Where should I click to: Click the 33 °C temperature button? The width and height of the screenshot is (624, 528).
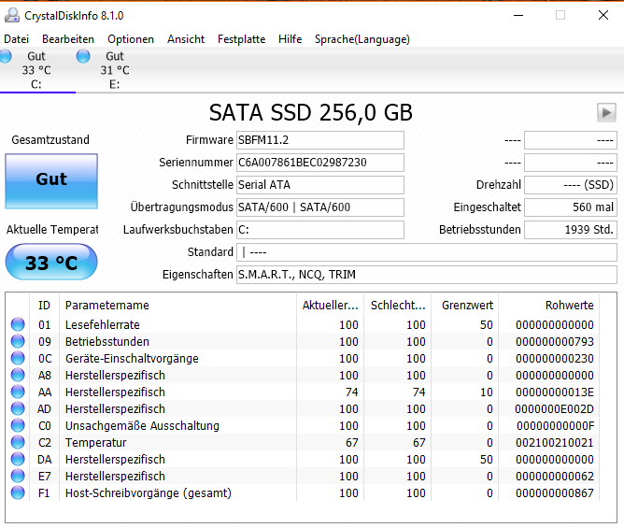(51, 262)
